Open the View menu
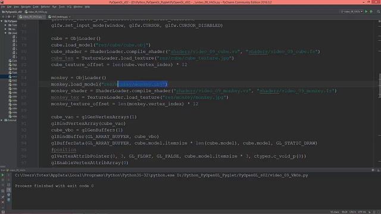This screenshot has width=381, height=214. pyautogui.click(x=16, y=7)
